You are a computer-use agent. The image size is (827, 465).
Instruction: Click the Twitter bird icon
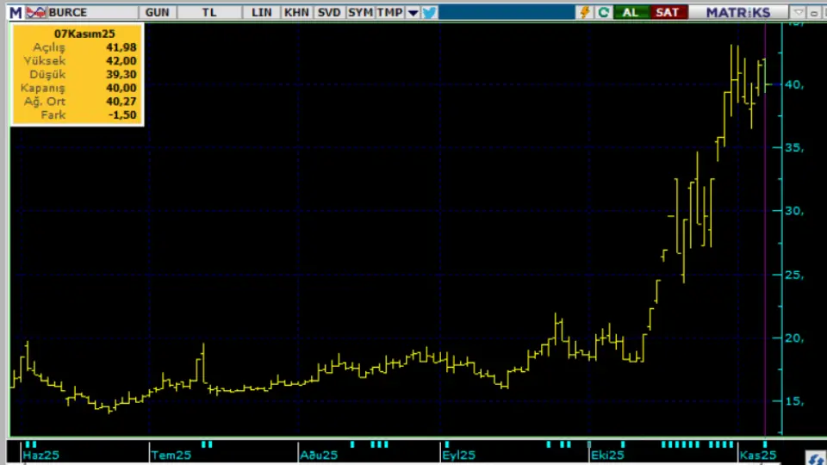pyautogui.click(x=429, y=12)
